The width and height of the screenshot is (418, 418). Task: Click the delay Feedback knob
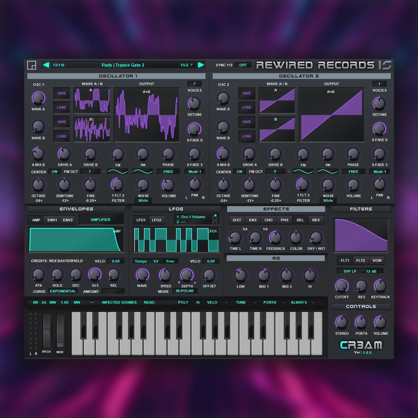point(275,238)
